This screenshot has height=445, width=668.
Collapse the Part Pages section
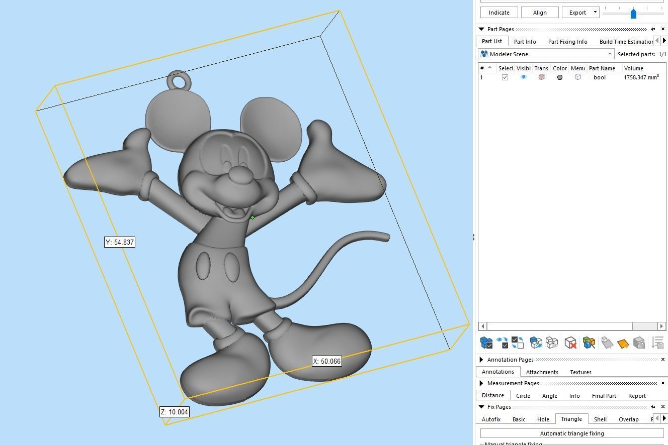click(x=481, y=29)
